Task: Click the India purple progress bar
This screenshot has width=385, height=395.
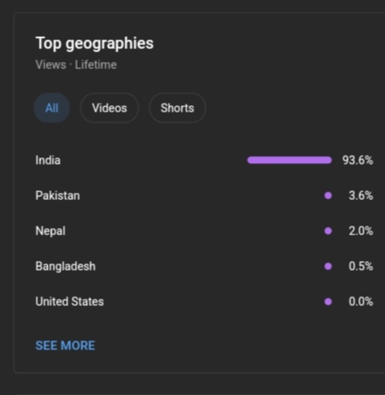Action: [x=290, y=161]
